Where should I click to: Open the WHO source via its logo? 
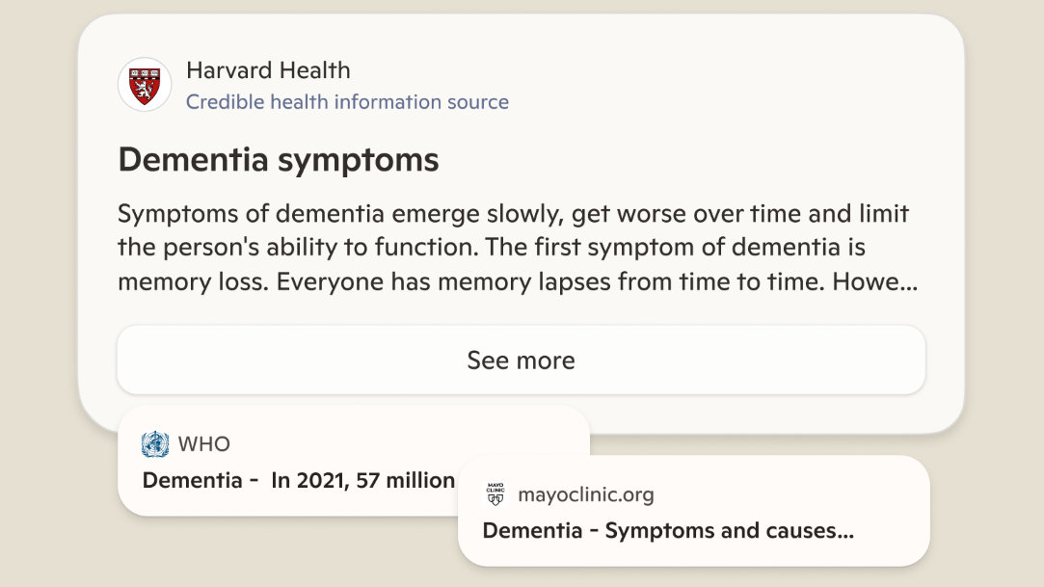point(153,444)
